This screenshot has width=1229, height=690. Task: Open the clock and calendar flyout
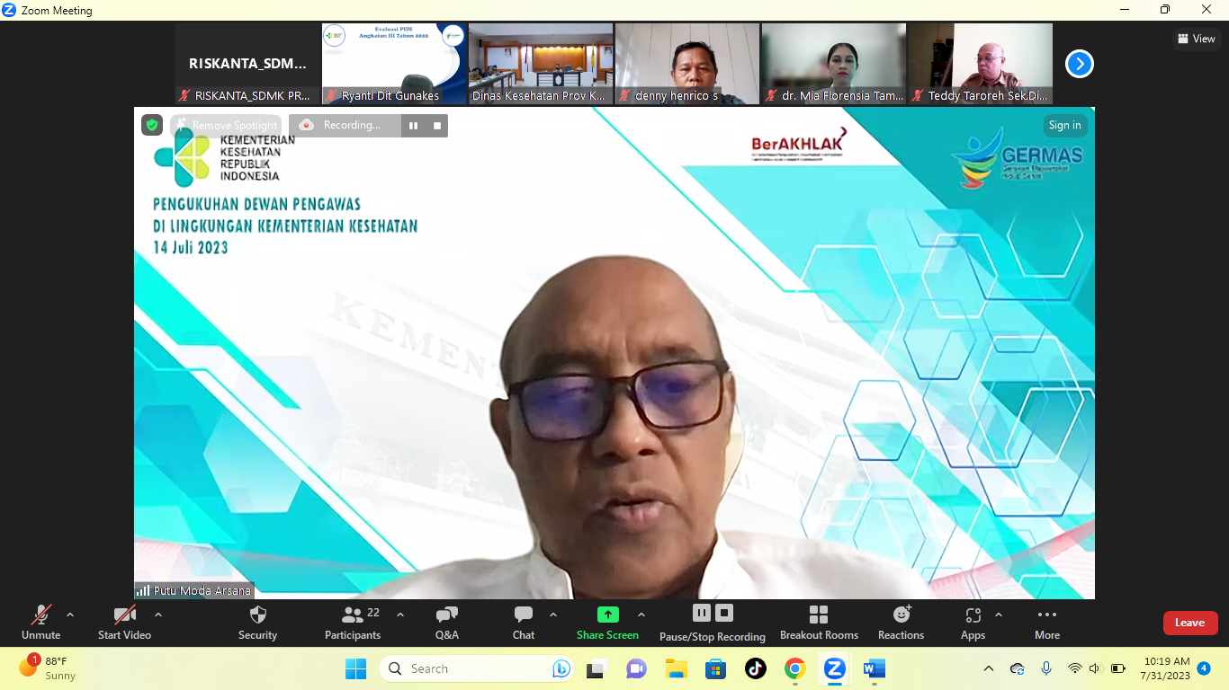pyautogui.click(x=1164, y=668)
